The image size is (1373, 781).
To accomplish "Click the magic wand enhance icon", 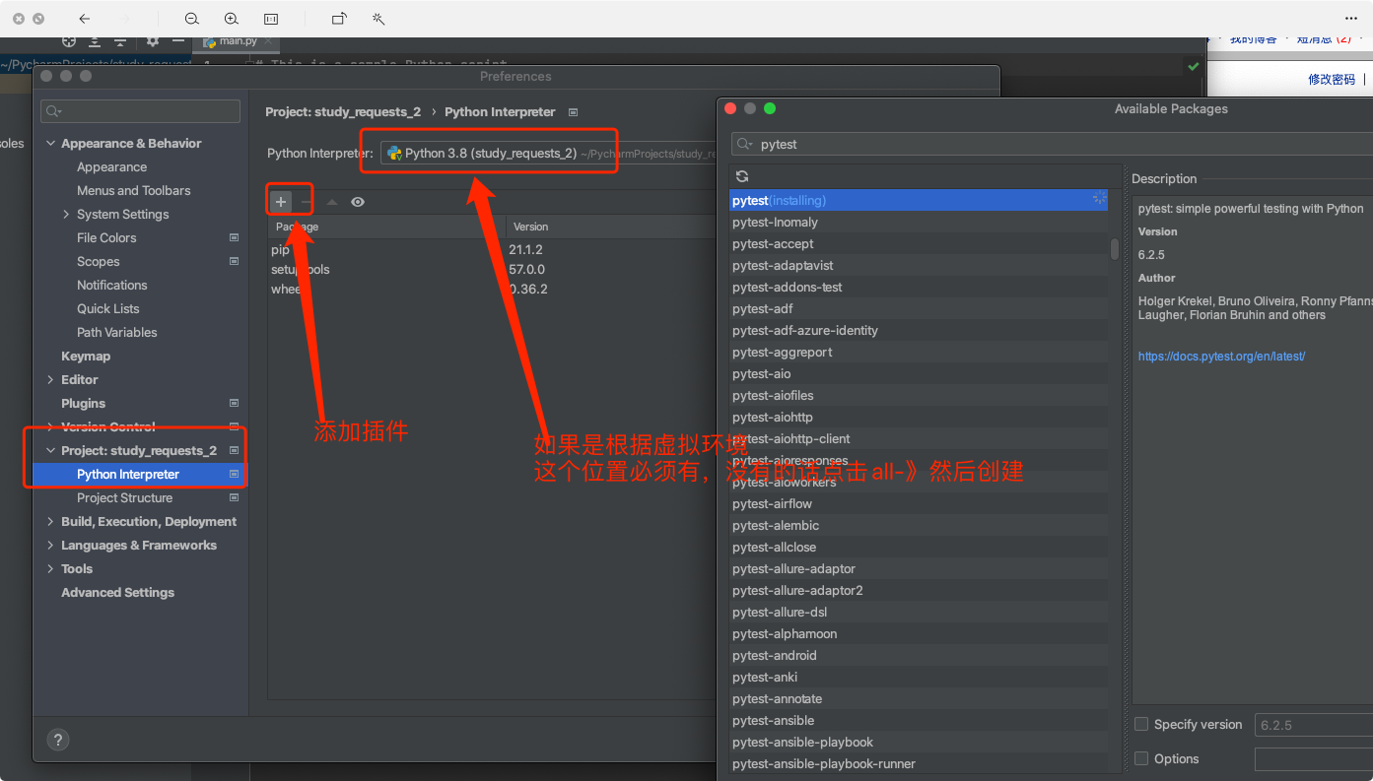I will coord(378,19).
